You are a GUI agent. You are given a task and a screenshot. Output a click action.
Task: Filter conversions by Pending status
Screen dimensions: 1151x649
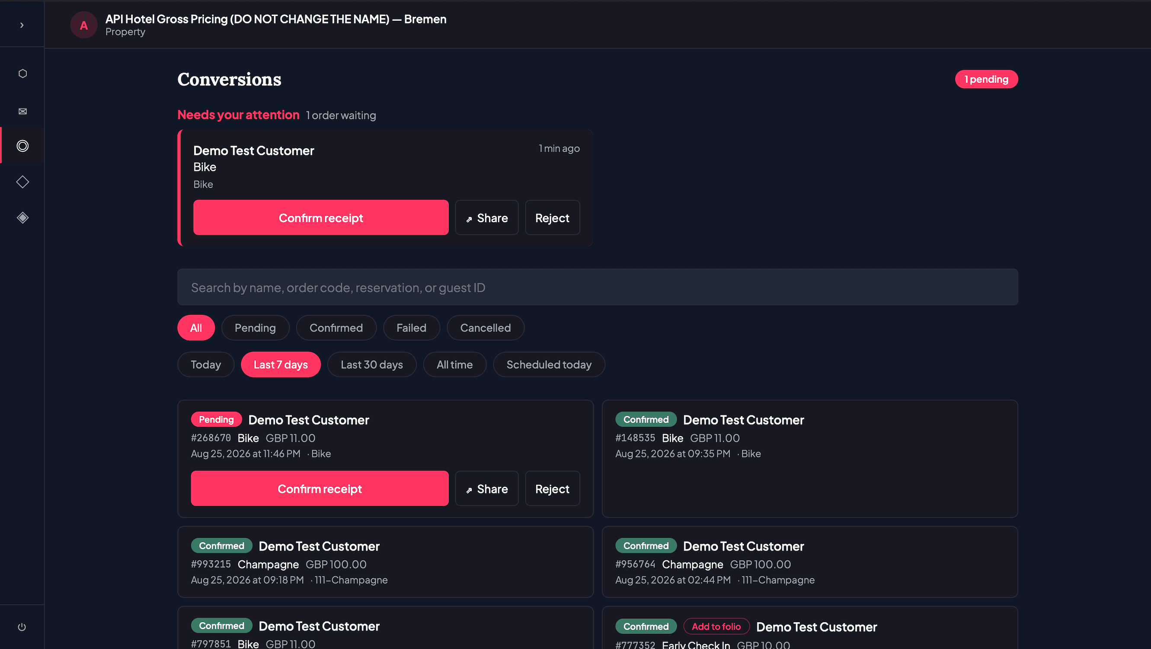(x=255, y=328)
